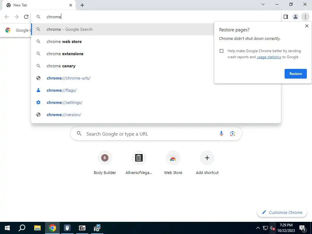Open the three-dot Chrome menu
The image size is (312, 234).
tap(305, 17)
